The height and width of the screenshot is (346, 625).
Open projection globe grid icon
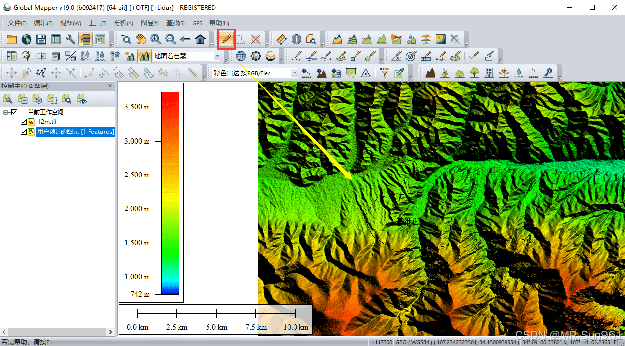[x=241, y=56]
